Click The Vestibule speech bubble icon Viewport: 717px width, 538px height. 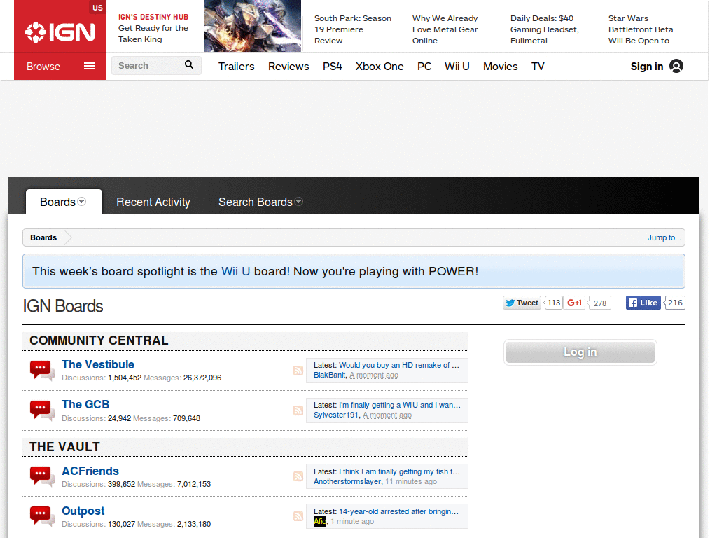(x=41, y=371)
